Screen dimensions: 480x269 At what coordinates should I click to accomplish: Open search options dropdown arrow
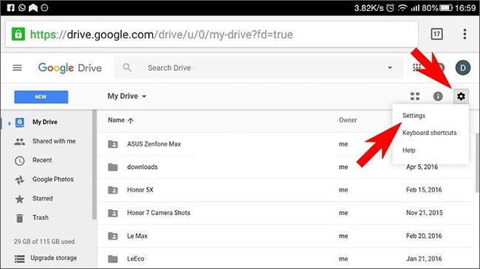tap(390, 68)
